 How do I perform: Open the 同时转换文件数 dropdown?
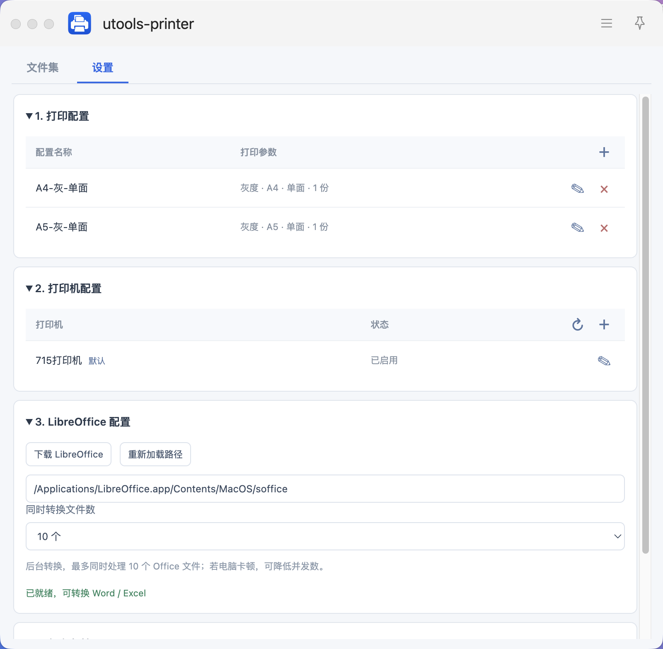(x=325, y=536)
